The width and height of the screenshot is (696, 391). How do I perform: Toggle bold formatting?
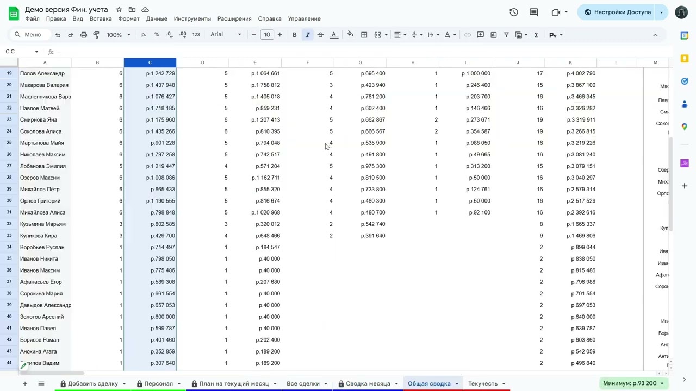[x=295, y=35]
